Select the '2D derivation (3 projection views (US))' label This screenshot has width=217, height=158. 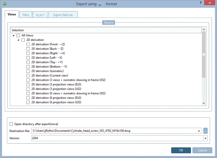click(x=56, y=89)
